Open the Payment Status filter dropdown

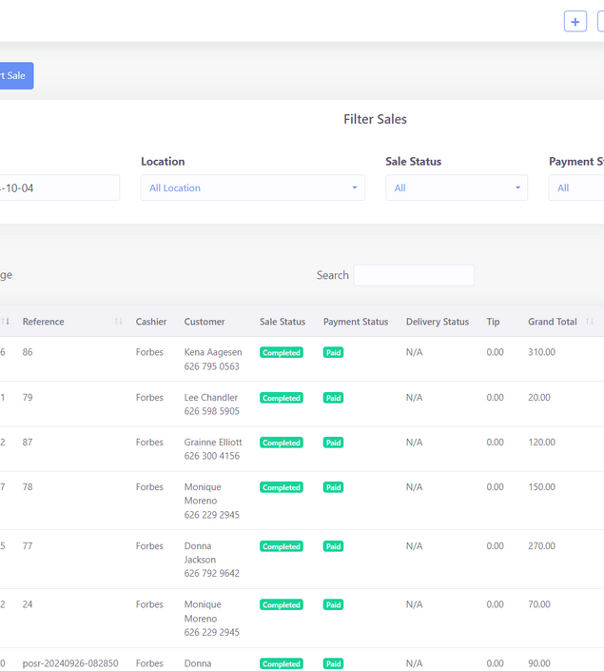(x=576, y=187)
